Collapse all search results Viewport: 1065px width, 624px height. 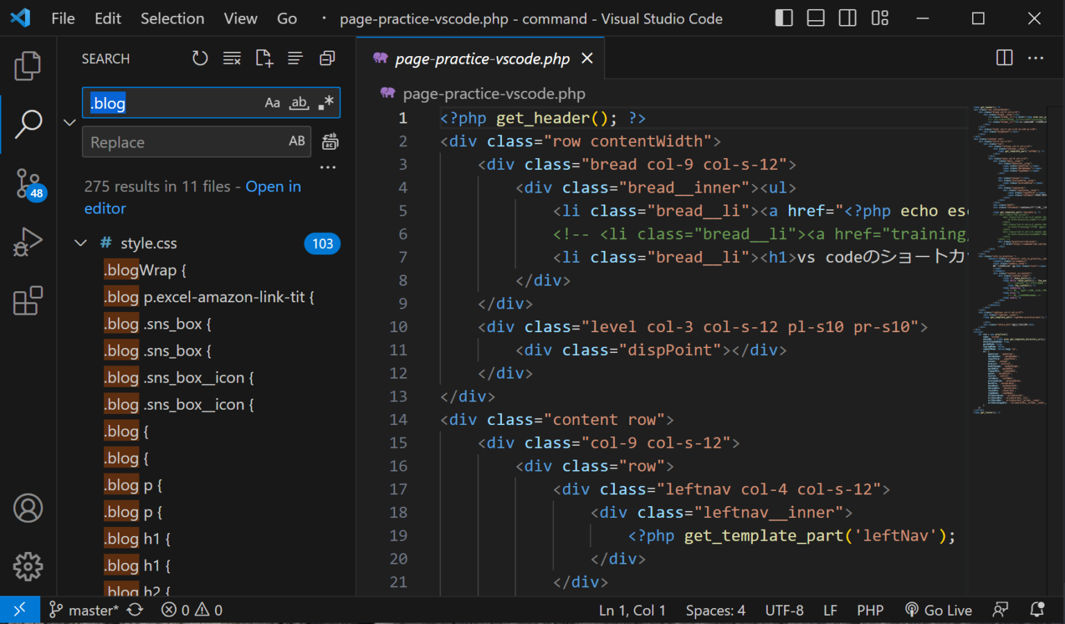coord(327,59)
